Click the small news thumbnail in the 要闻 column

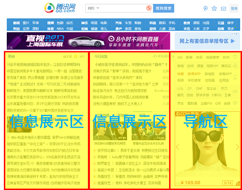point(19,124)
